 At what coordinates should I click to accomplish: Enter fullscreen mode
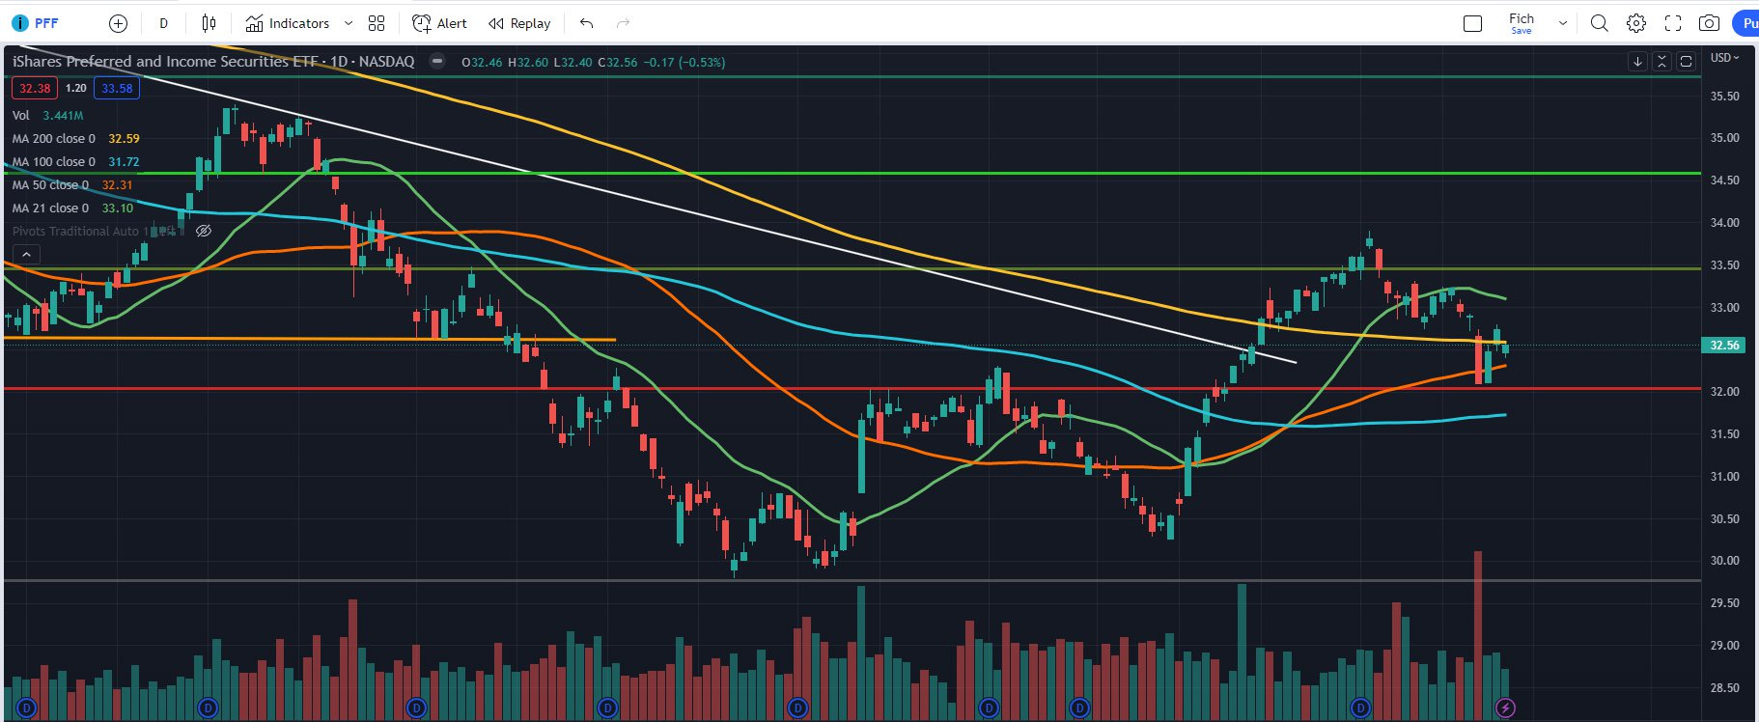point(1673,23)
